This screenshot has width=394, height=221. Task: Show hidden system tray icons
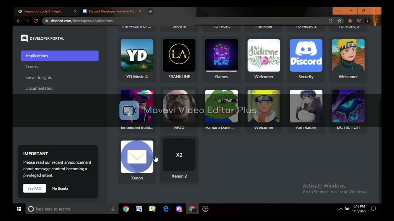[x=340, y=209]
